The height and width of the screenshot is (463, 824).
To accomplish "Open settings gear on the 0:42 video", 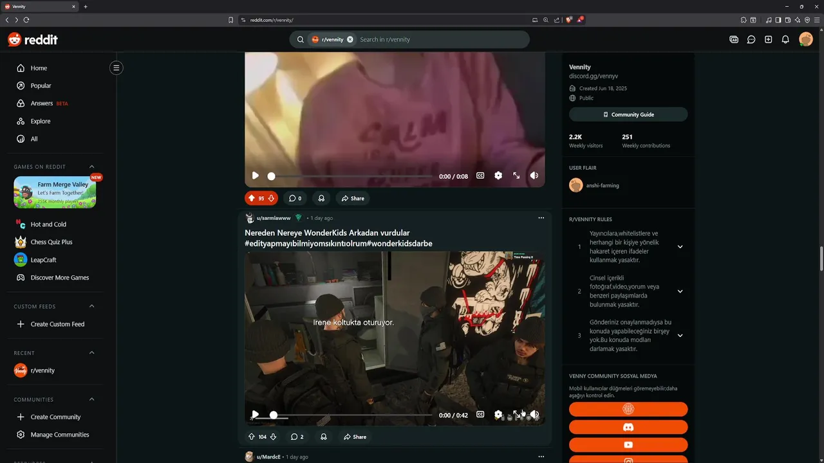I will coord(498,415).
